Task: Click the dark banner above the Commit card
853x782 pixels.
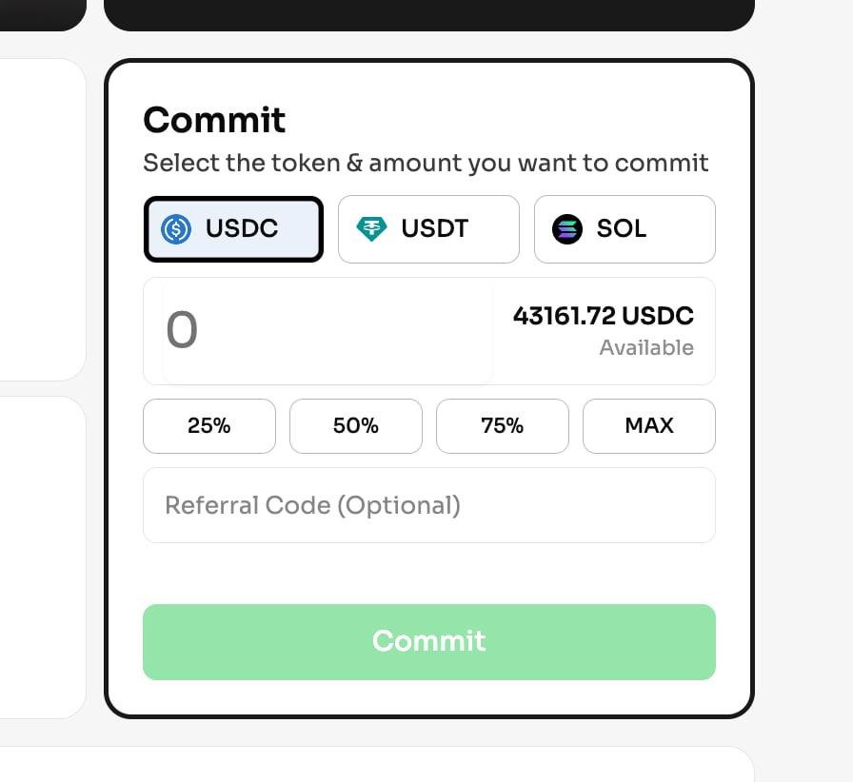Action: pyautogui.click(x=428, y=13)
